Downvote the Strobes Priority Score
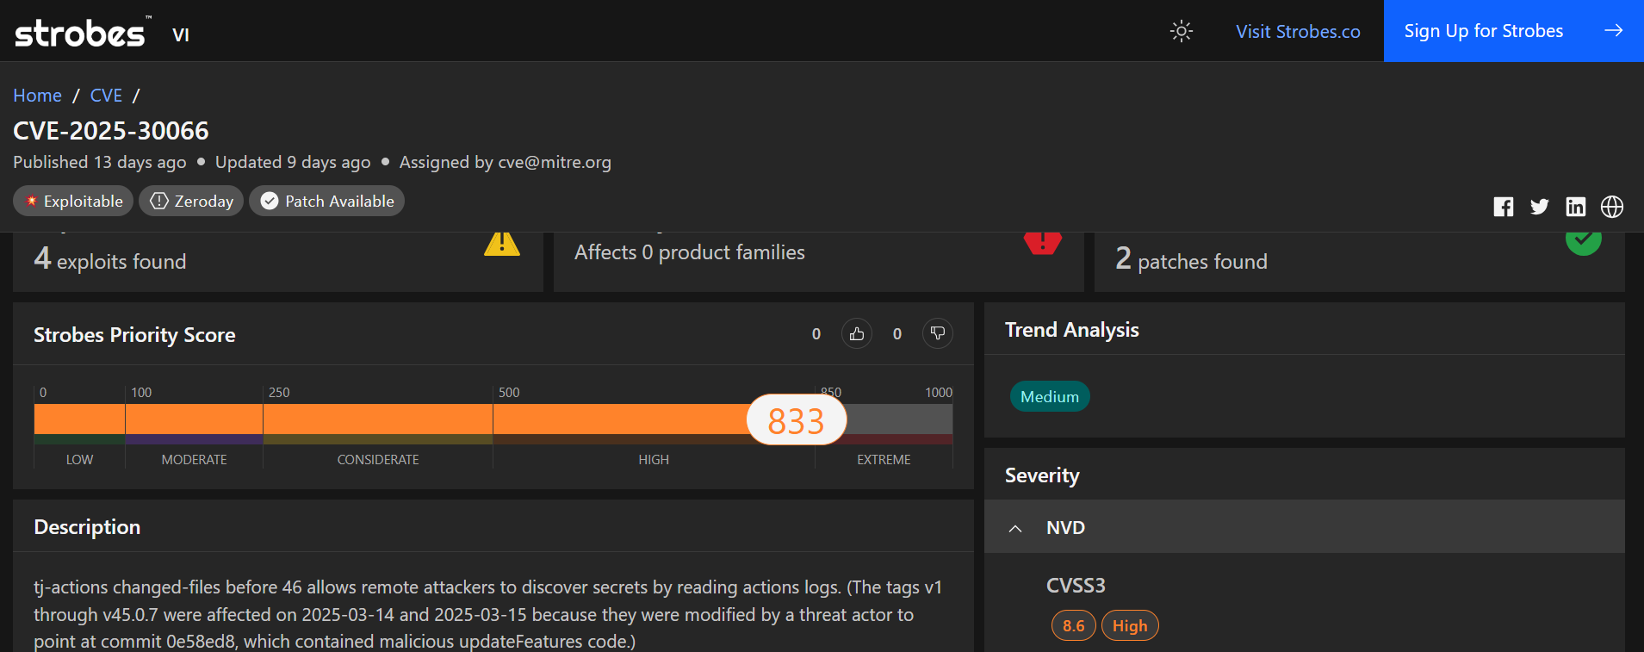Viewport: 1644px width, 652px height. click(938, 333)
